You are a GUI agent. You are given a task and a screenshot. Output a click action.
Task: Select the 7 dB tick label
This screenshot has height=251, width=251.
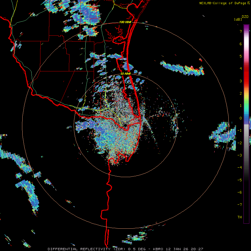[241, 31]
